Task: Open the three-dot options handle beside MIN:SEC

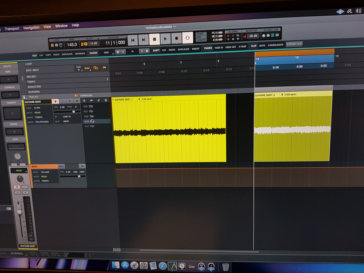Action: 22,79
